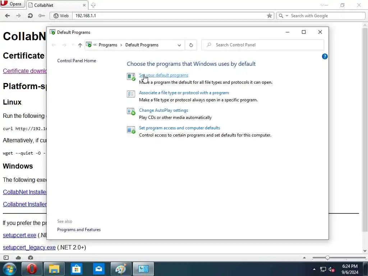Open Paint from the taskbar

tap(121, 269)
